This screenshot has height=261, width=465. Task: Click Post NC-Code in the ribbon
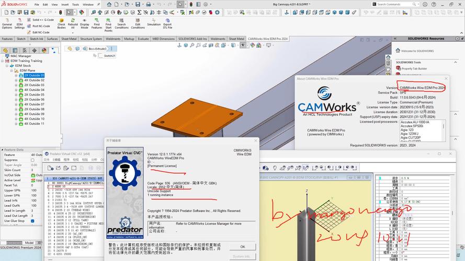(39, 26)
